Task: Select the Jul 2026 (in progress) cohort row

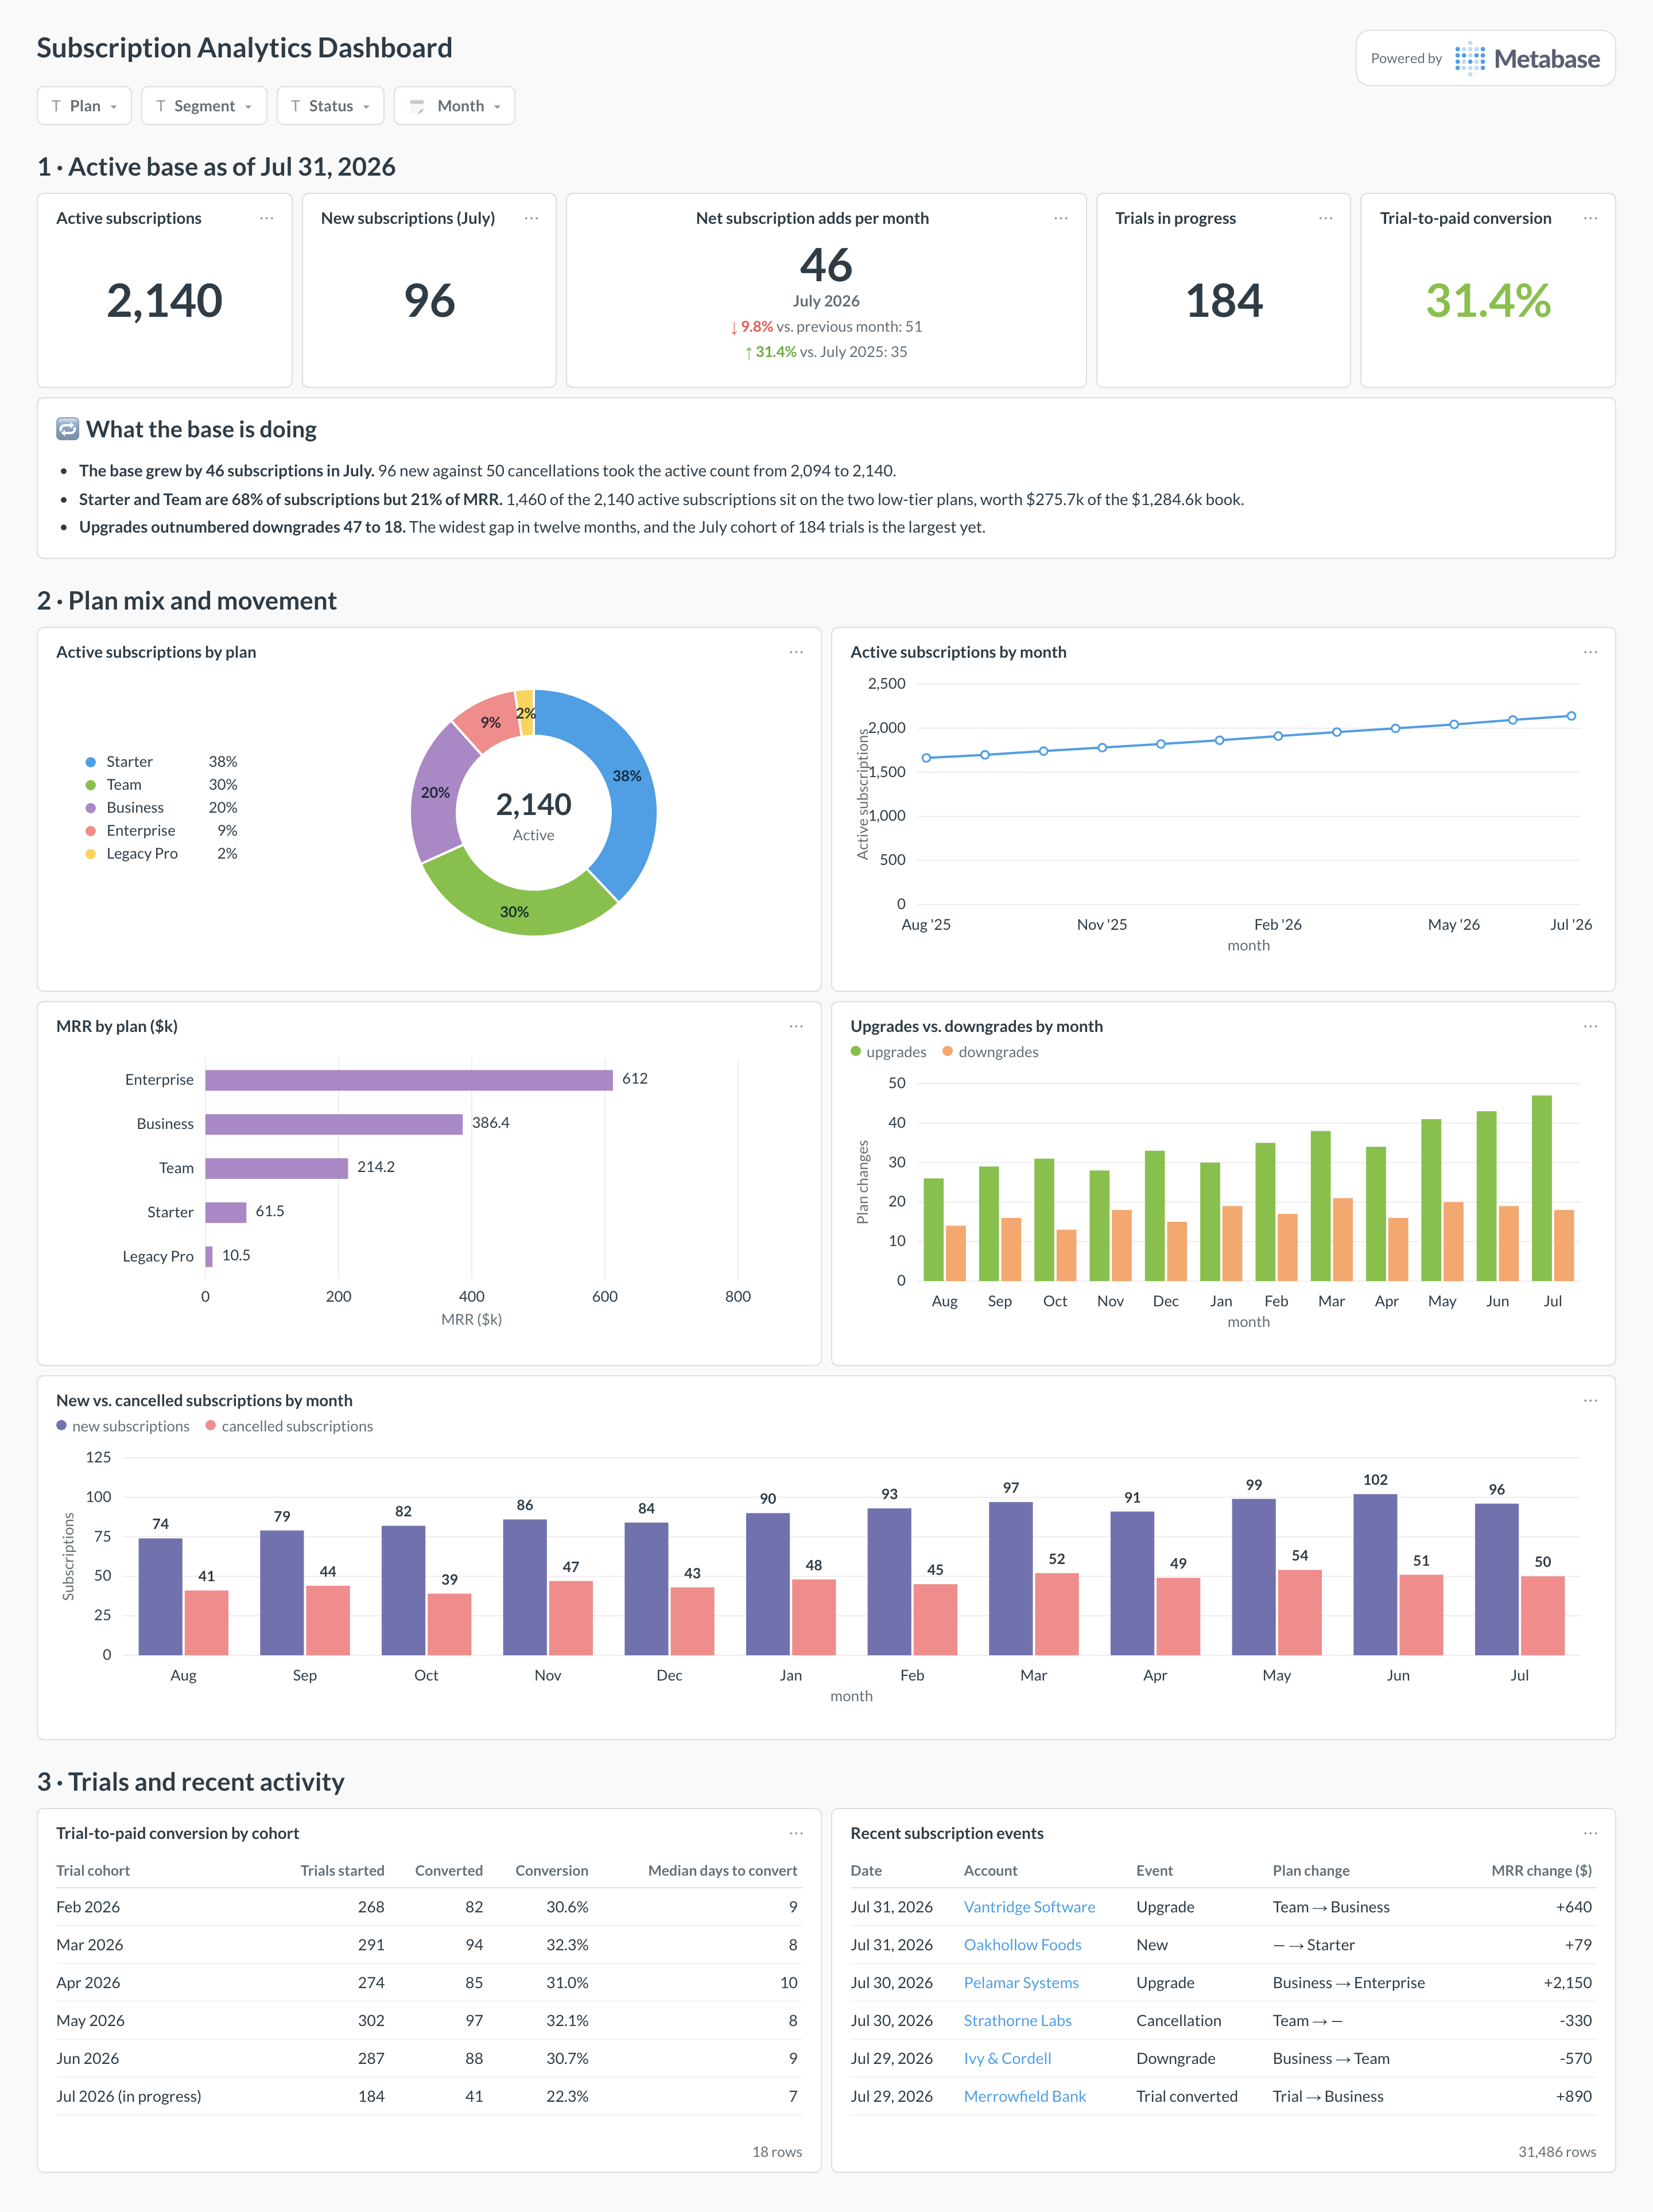Action: 429,2097
